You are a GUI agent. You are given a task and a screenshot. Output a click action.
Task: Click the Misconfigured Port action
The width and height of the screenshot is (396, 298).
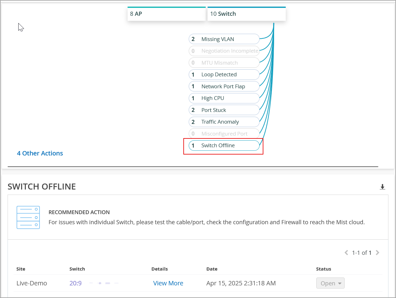tap(224, 134)
